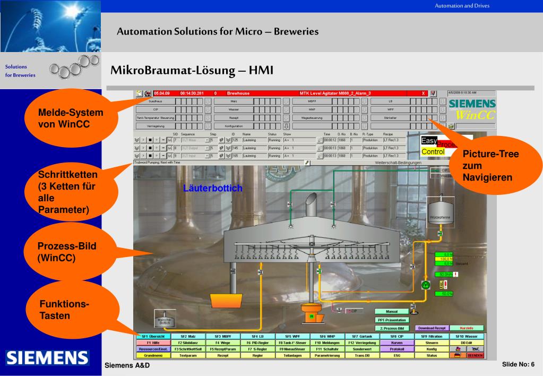Viewport: 543px width, 376px height.
Task: Click the level switch icon beside the pump
Action: click(x=443, y=285)
